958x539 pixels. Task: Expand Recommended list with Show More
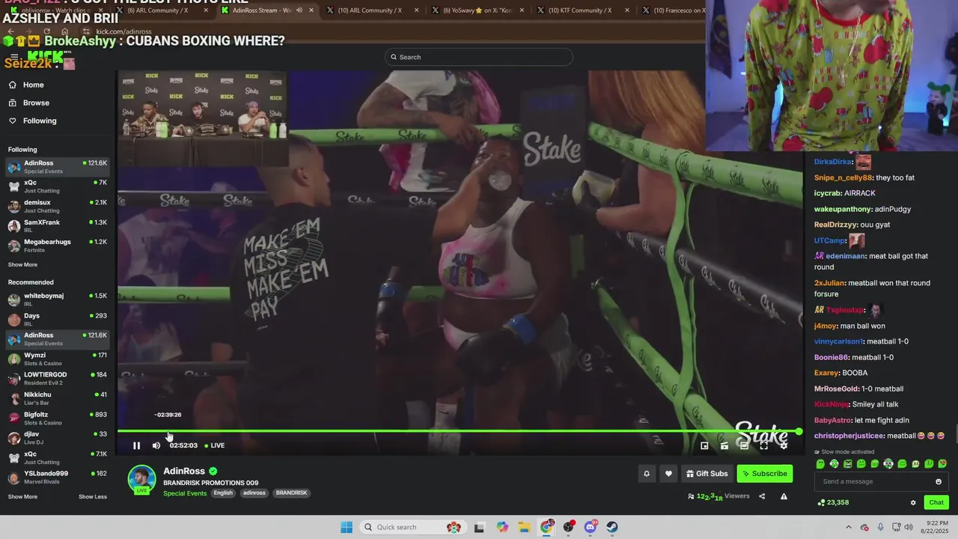coord(22,496)
